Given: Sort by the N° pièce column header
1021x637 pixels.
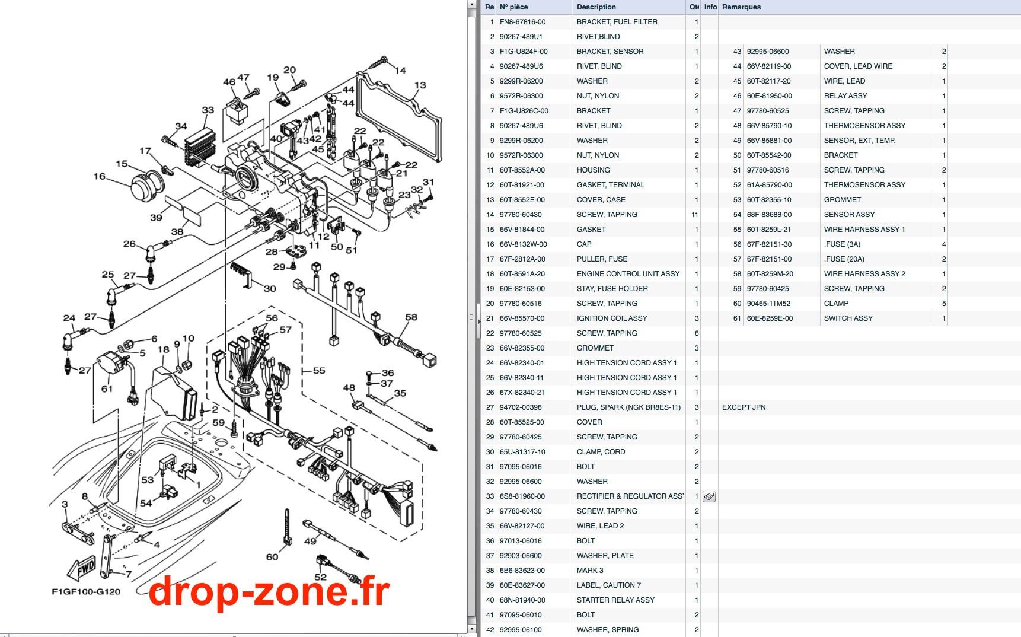Looking at the screenshot, I should [x=535, y=7].
